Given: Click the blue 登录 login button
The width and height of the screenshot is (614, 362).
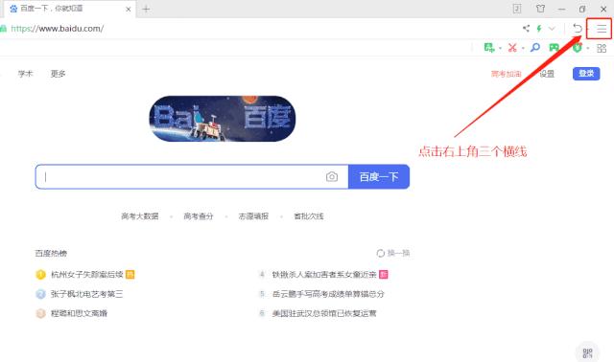Looking at the screenshot, I should pyautogui.click(x=586, y=74).
